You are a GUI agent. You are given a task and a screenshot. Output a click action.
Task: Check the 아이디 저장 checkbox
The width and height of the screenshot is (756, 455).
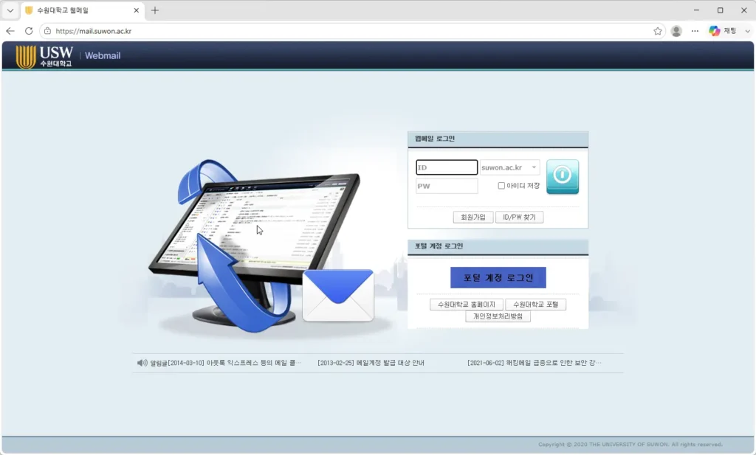coord(501,186)
